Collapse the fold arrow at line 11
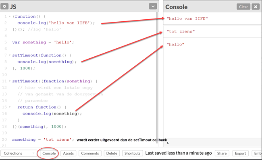This screenshot has width=262, height=160. [x=10, y=81]
